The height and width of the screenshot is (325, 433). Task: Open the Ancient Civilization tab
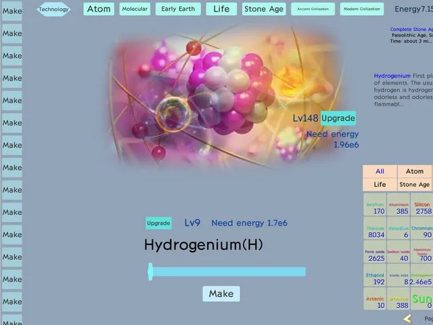tap(313, 9)
